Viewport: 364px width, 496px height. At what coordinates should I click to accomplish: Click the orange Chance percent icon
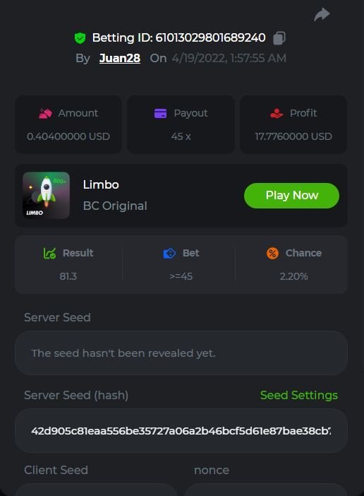[272, 253]
